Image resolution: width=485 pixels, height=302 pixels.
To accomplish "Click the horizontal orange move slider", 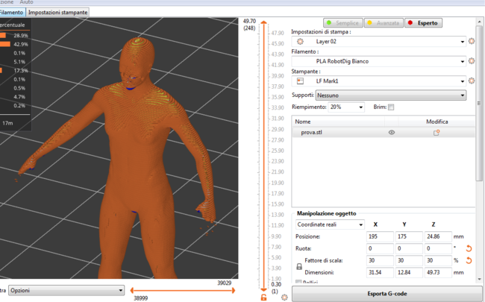I will pyautogui.click(x=181, y=290).
